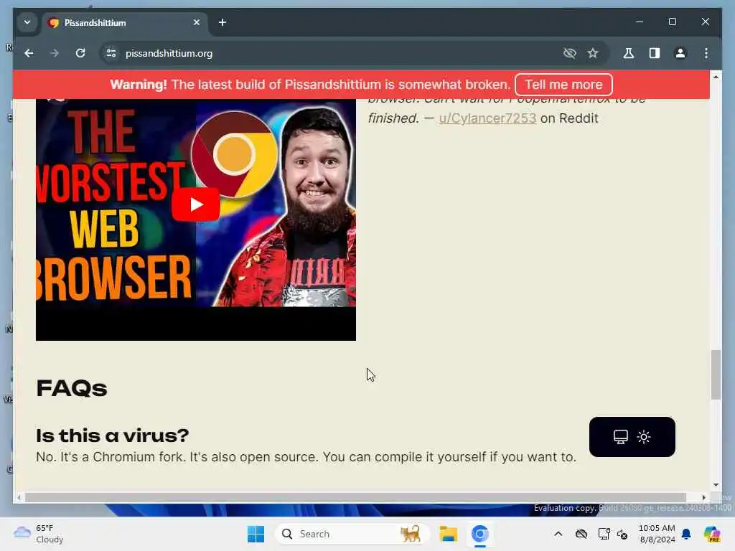Image resolution: width=735 pixels, height=551 pixels.
Task: Click the Chromium browser taskbar icon
Action: (x=480, y=534)
